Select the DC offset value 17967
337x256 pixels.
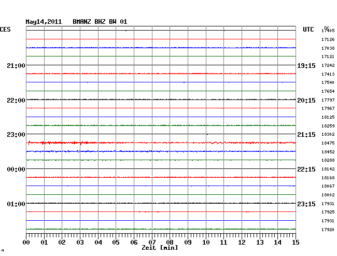coord(328,108)
